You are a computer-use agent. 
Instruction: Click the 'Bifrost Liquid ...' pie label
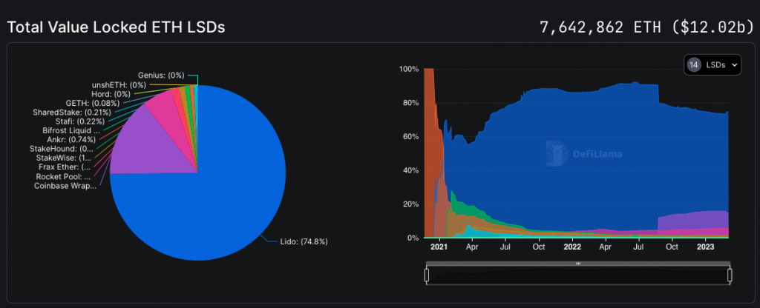point(71,130)
